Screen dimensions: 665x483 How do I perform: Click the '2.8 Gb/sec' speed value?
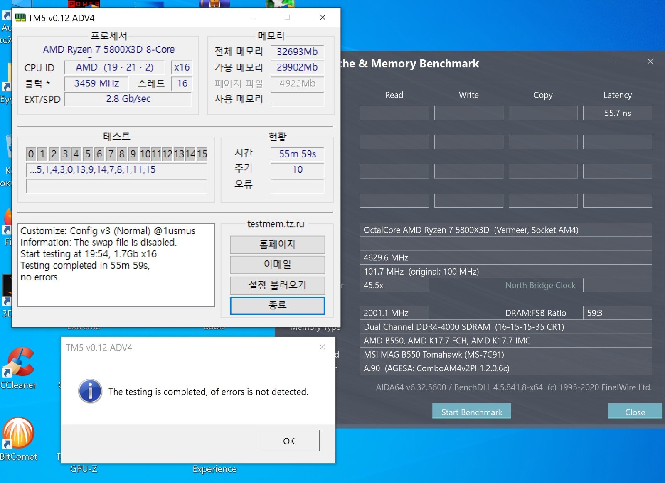click(x=128, y=99)
